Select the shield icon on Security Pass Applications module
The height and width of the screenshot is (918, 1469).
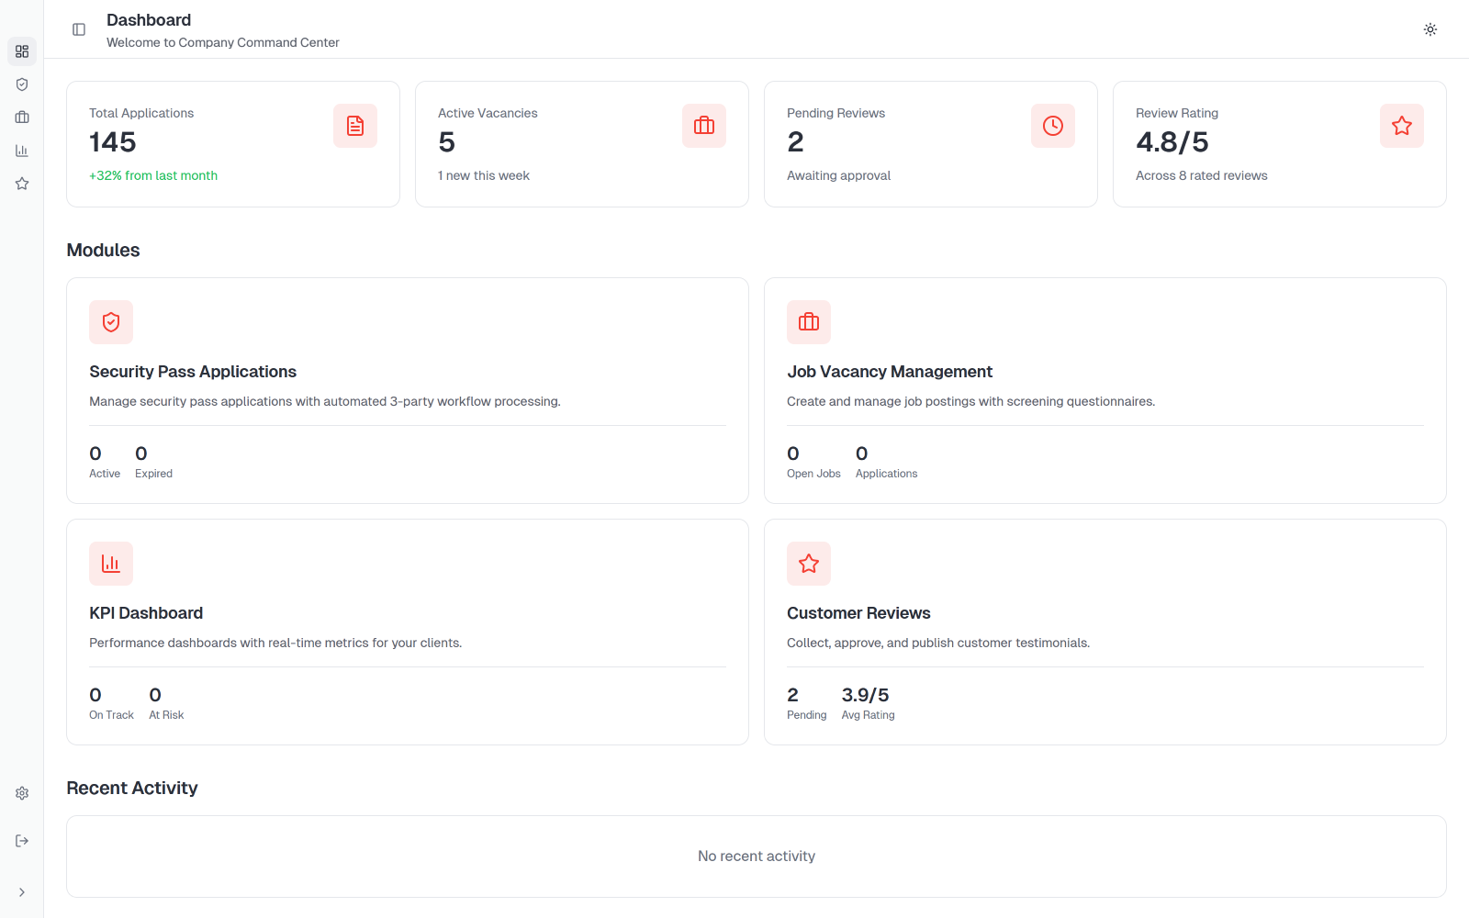click(x=110, y=322)
